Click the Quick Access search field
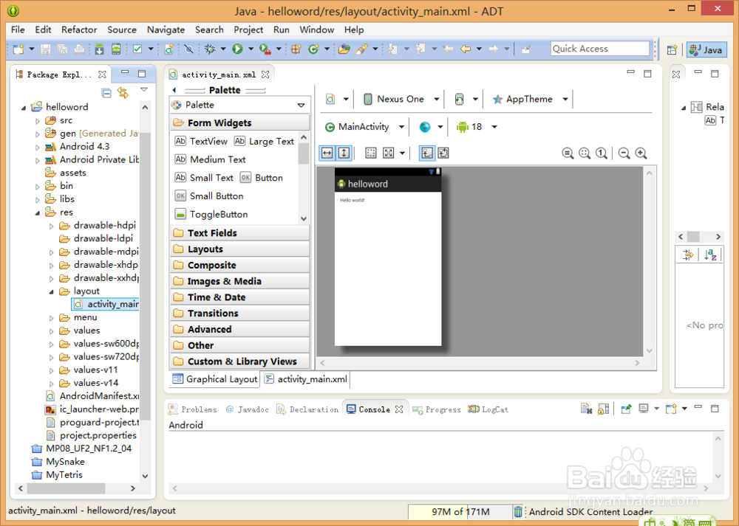The height and width of the screenshot is (526, 739). coord(600,49)
